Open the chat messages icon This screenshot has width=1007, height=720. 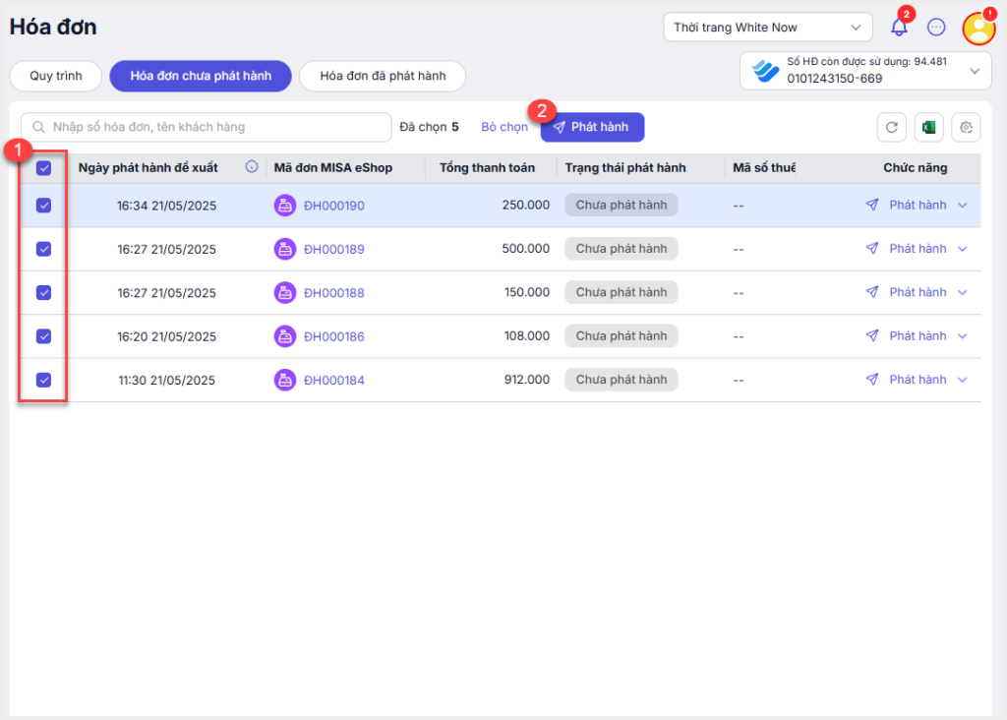936,28
